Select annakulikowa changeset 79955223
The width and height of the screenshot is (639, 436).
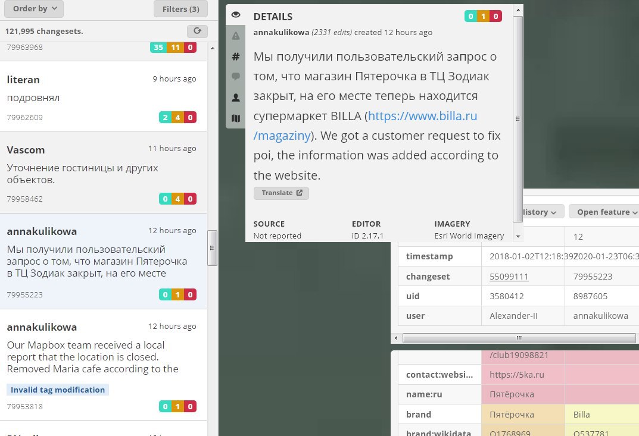[103, 261]
